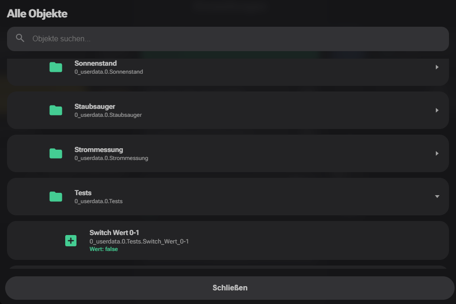Collapse the Tests folder arrow
Screen dimensions: 456x304
(x=437, y=197)
